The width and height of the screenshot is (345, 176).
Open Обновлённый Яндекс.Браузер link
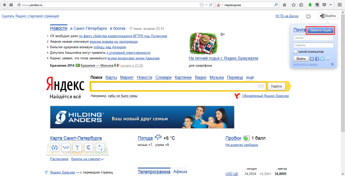coord(265,96)
